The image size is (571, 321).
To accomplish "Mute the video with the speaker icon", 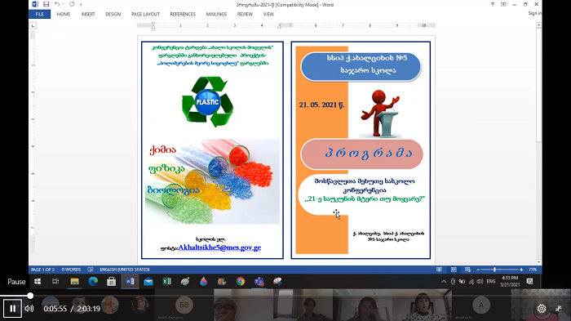I will [x=29, y=309].
